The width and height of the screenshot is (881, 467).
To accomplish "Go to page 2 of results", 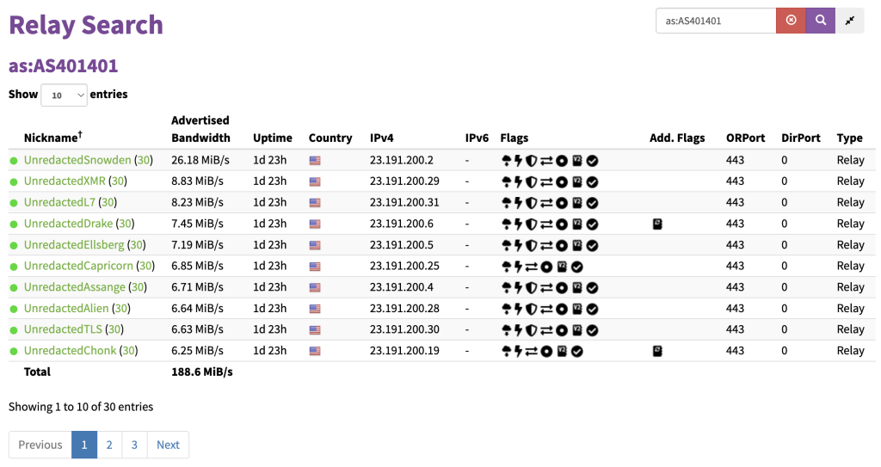I will point(109,445).
